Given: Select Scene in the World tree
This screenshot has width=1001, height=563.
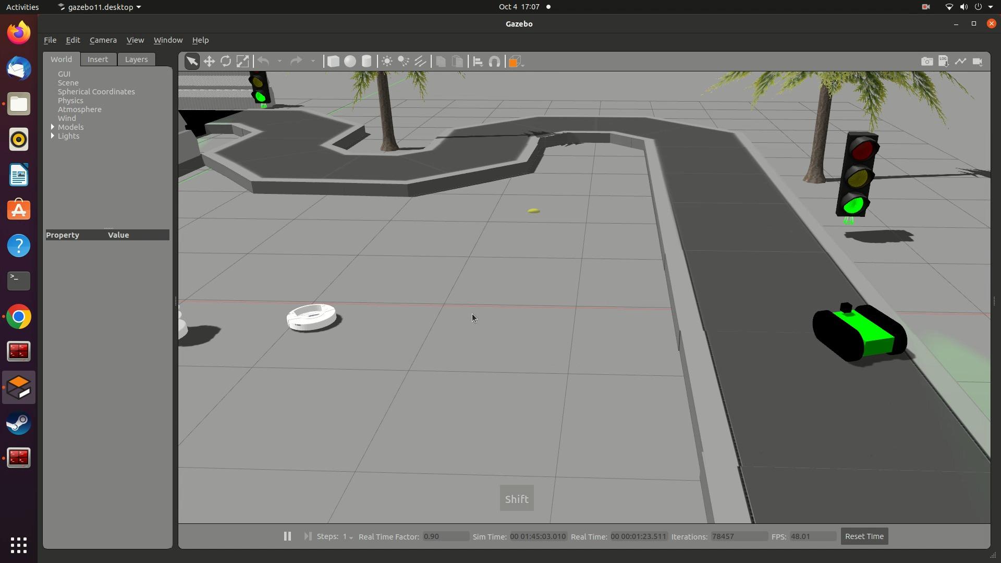Looking at the screenshot, I should pyautogui.click(x=68, y=83).
